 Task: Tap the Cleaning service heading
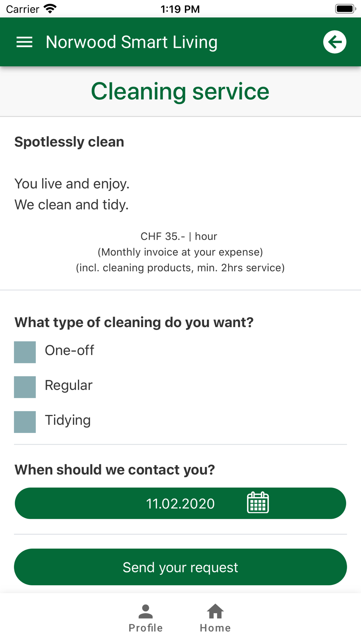coord(180,91)
